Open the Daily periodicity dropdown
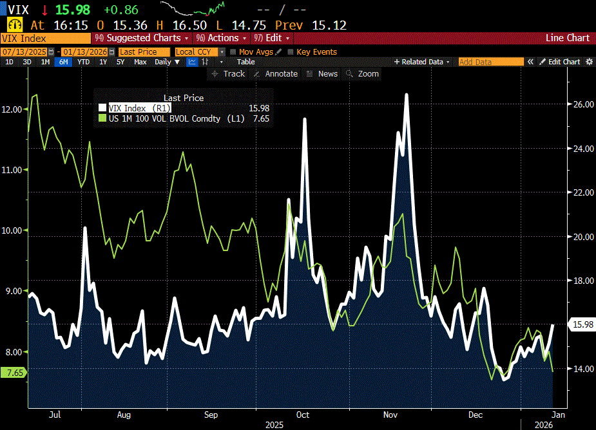This screenshot has width=596, height=430. tap(167, 62)
